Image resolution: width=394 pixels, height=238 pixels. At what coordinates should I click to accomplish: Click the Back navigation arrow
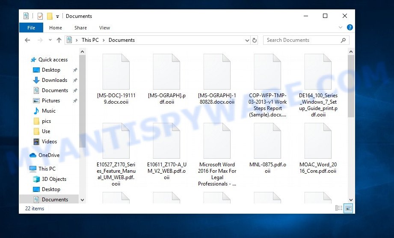27,40
